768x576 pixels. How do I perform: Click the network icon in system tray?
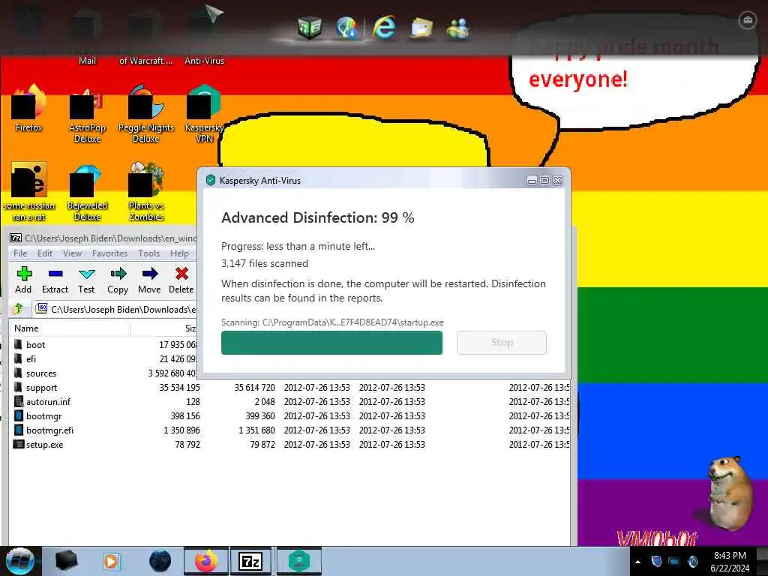tap(674, 561)
